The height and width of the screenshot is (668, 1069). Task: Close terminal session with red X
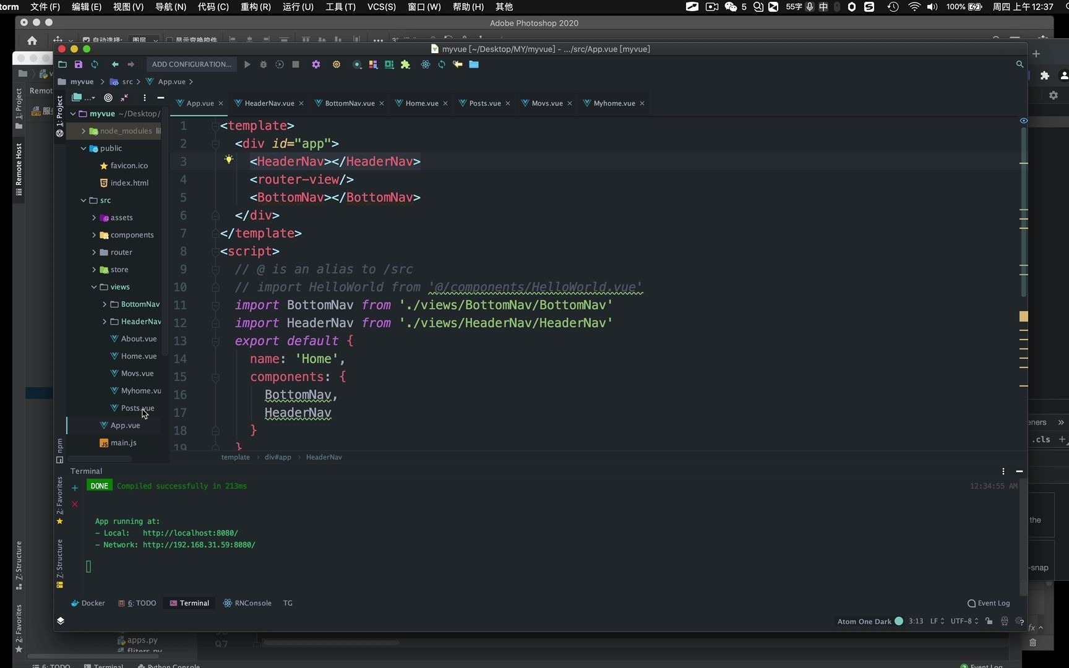(x=75, y=504)
